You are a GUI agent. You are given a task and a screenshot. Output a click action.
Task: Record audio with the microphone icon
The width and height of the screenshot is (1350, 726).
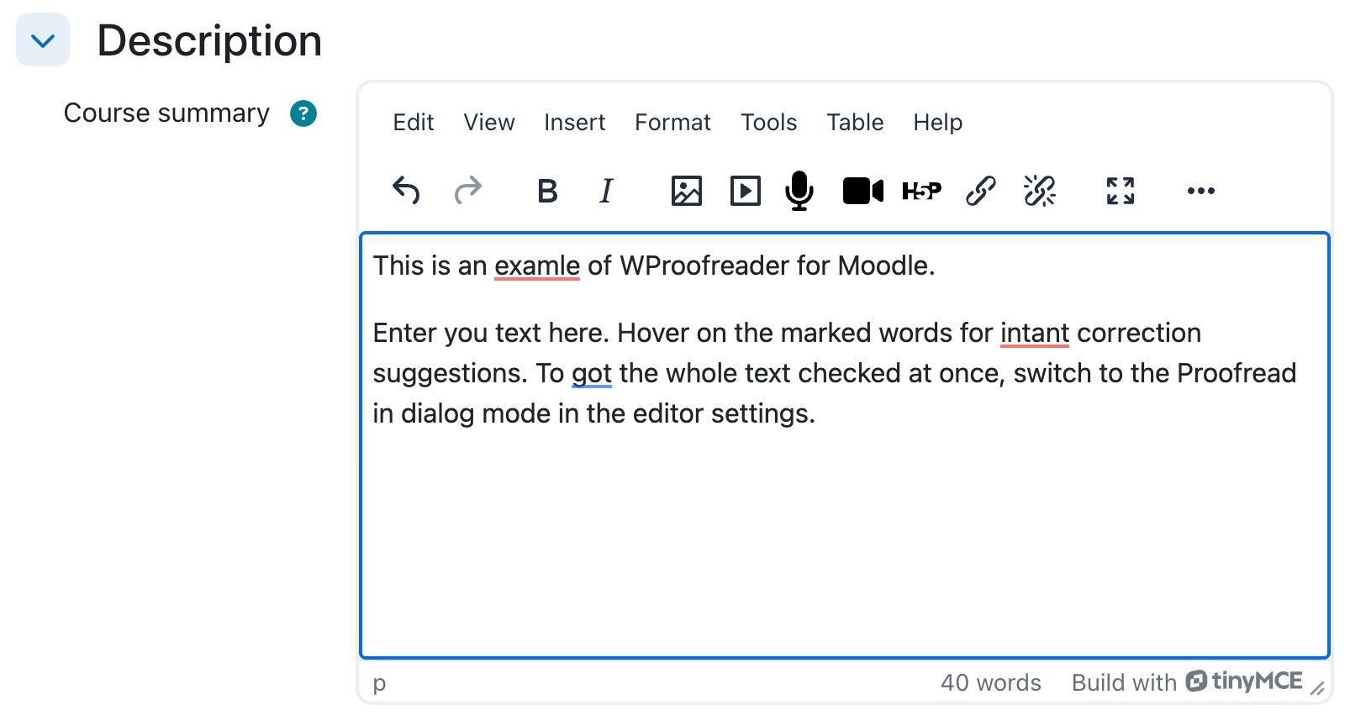click(799, 191)
